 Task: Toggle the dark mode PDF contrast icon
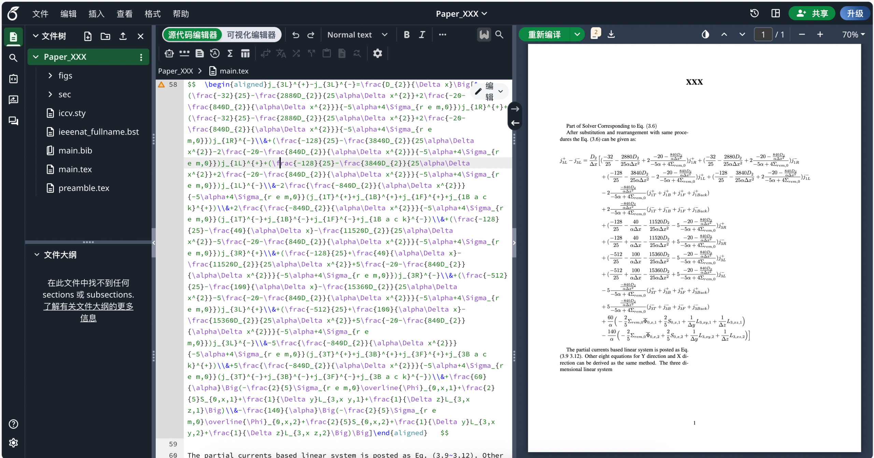point(705,34)
